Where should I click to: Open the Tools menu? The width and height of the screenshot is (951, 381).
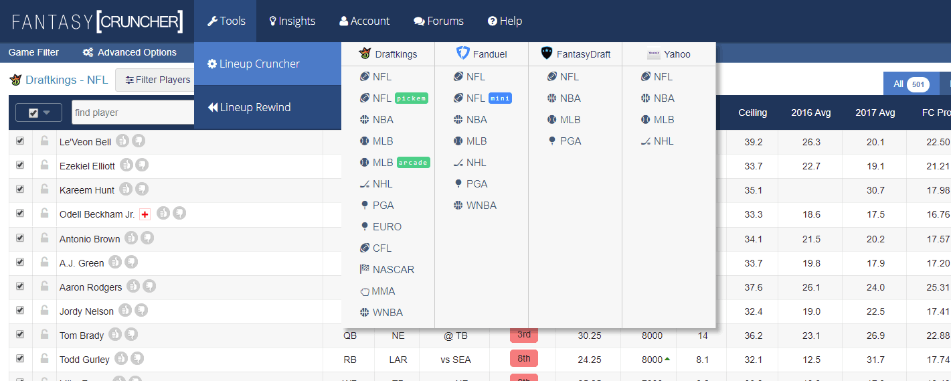point(226,21)
